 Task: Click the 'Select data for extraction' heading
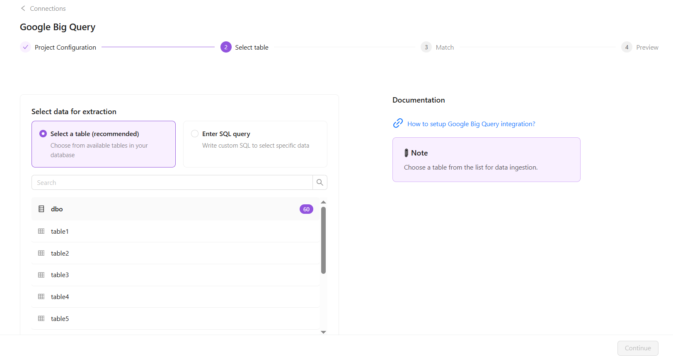click(74, 112)
